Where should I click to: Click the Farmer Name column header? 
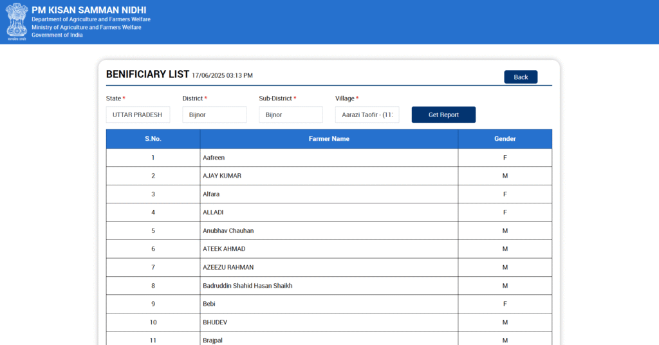tap(329, 138)
